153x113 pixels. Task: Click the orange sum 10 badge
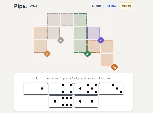tap(114, 67)
